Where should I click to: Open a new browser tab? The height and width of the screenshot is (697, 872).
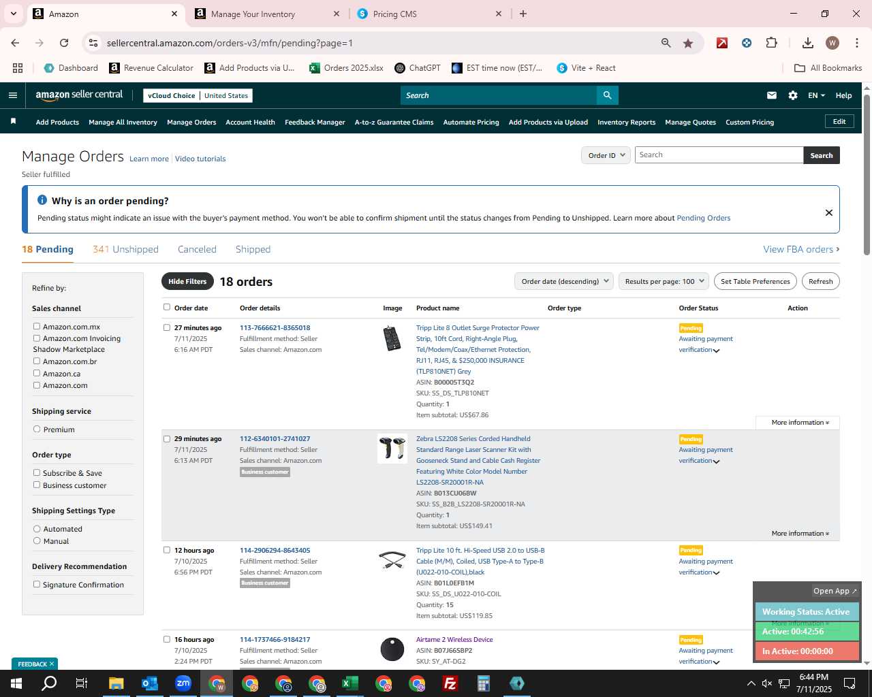click(523, 14)
